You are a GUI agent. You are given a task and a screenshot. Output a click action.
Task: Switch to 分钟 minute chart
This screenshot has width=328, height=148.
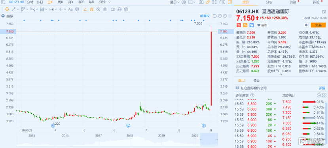102,2
